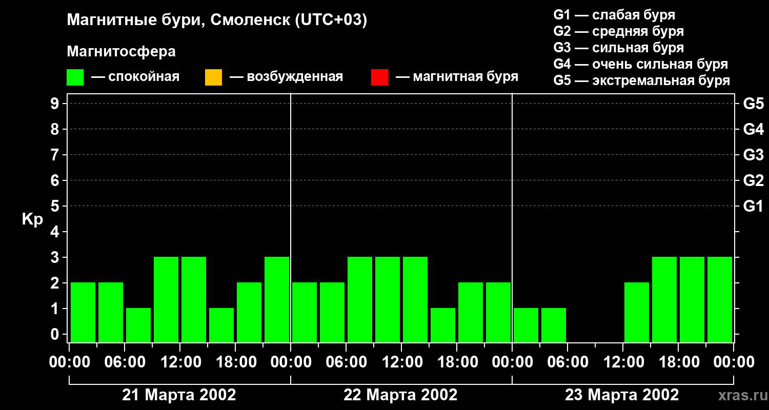Select the 22 Марта 2002 date label
This screenshot has height=410, width=769.
click(x=400, y=395)
